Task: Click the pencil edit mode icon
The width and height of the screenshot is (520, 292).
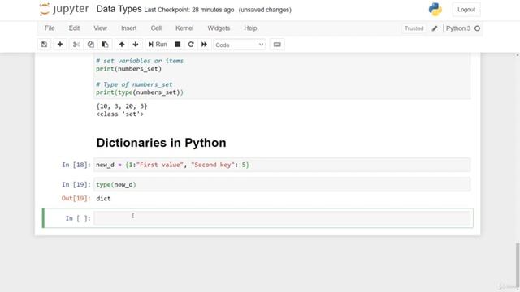Action: [x=435, y=28]
